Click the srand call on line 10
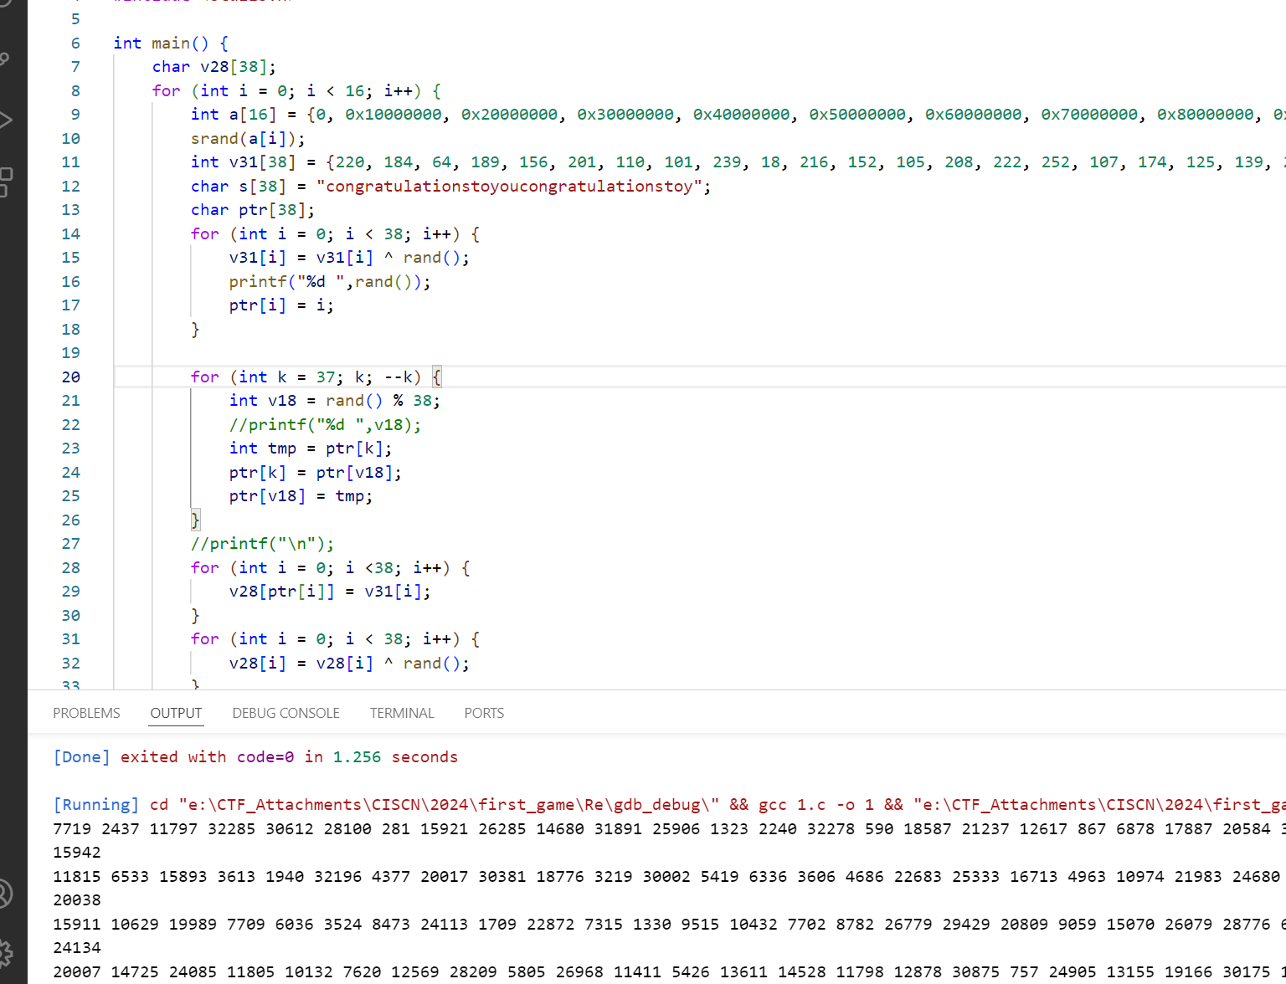Image resolution: width=1286 pixels, height=984 pixels. (x=214, y=139)
